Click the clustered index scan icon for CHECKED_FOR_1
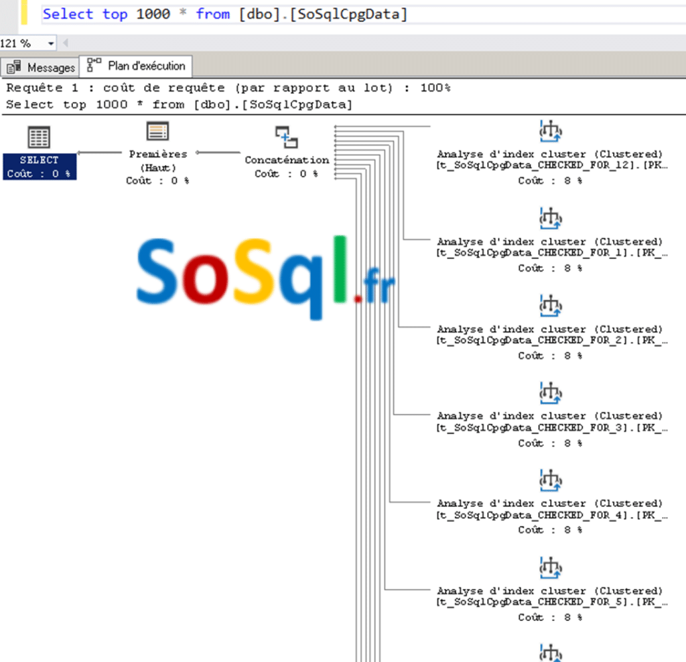Viewport: 686px width, 662px height. pyautogui.click(x=550, y=219)
